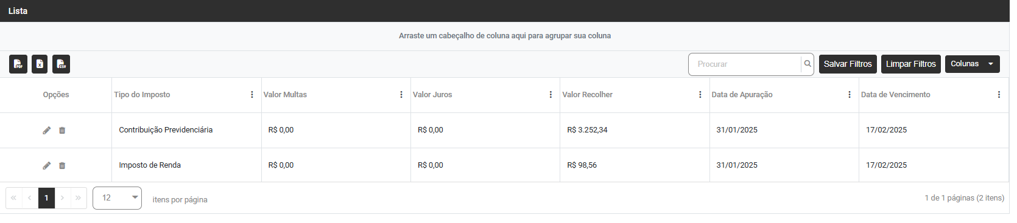Export the list to PDF
This screenshot has width=1017, height=223.
18,64
